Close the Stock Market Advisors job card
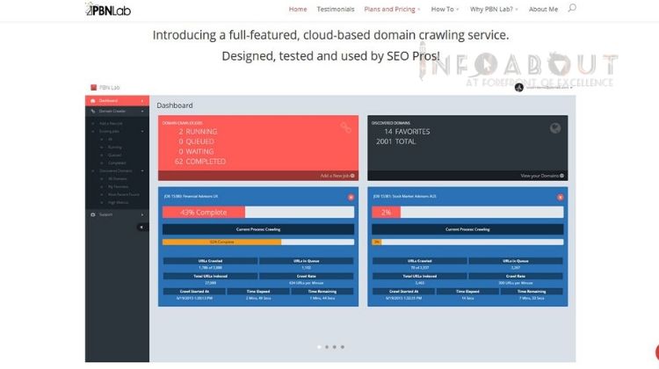 click(560, 197)
